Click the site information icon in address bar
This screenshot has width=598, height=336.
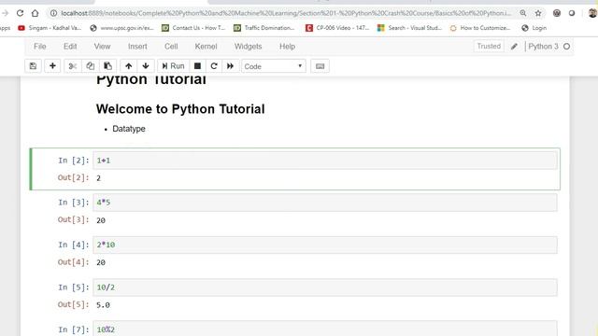[54, 13]
